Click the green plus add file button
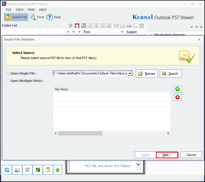 pos(178,89)
